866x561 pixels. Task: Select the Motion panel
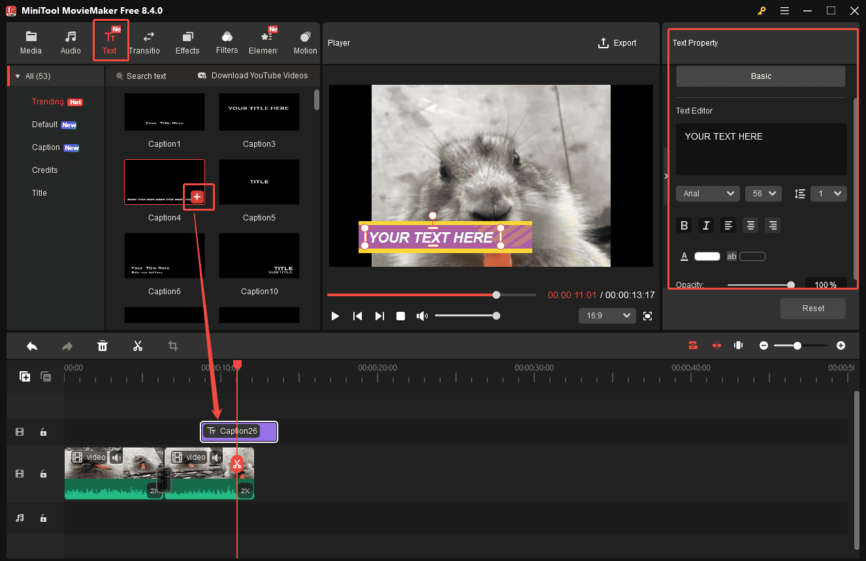304,41
